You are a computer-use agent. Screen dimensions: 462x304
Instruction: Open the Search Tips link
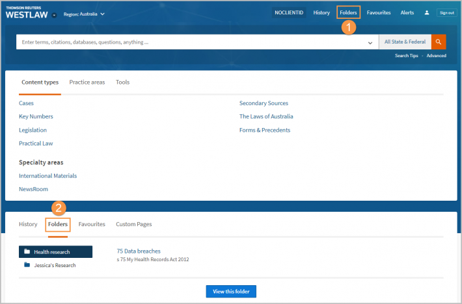click(x=406, y=56)
